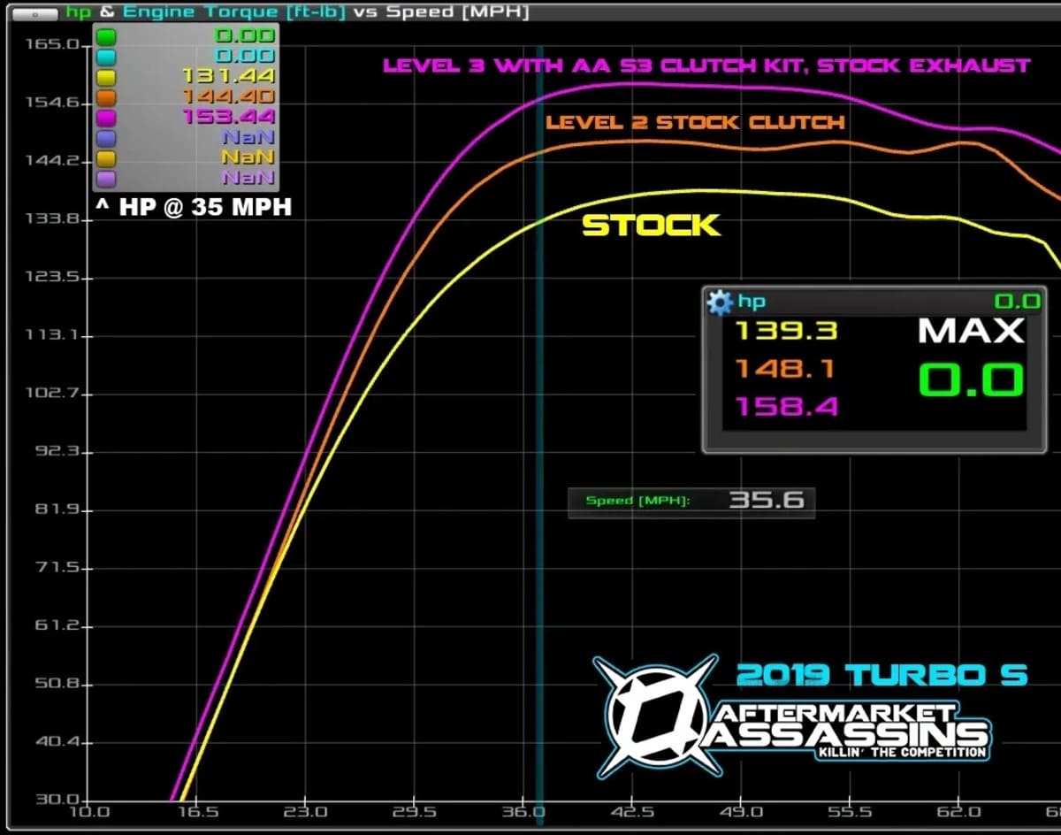Select the orange legend swatch for 144.40
This screenshot has width=1061, height=835.
pos(107,97)
